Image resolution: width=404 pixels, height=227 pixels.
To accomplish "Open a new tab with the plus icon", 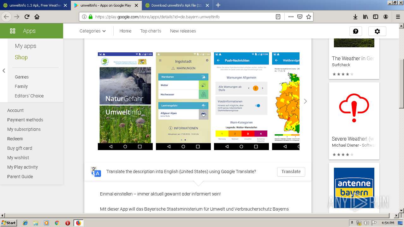I will pyautogui.click(x=218, y=5).
